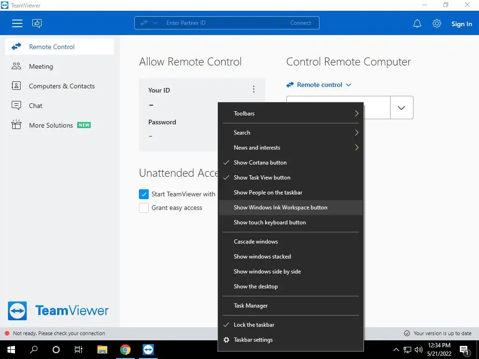Click the Windows Start button
Screen dimensions: 479x359
pyautogui.click(x=11, y=350)
